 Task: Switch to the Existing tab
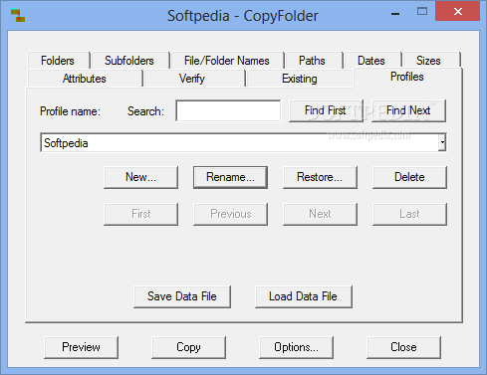300,79
